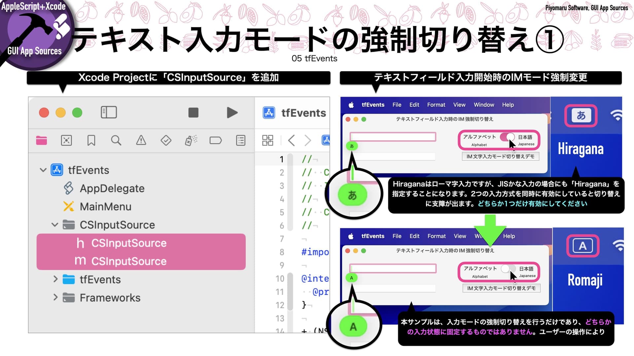Open Edit menu in upper tfEvents menubar

[414, 105]
